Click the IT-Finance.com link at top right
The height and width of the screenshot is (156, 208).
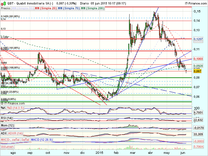click(196, 4)
